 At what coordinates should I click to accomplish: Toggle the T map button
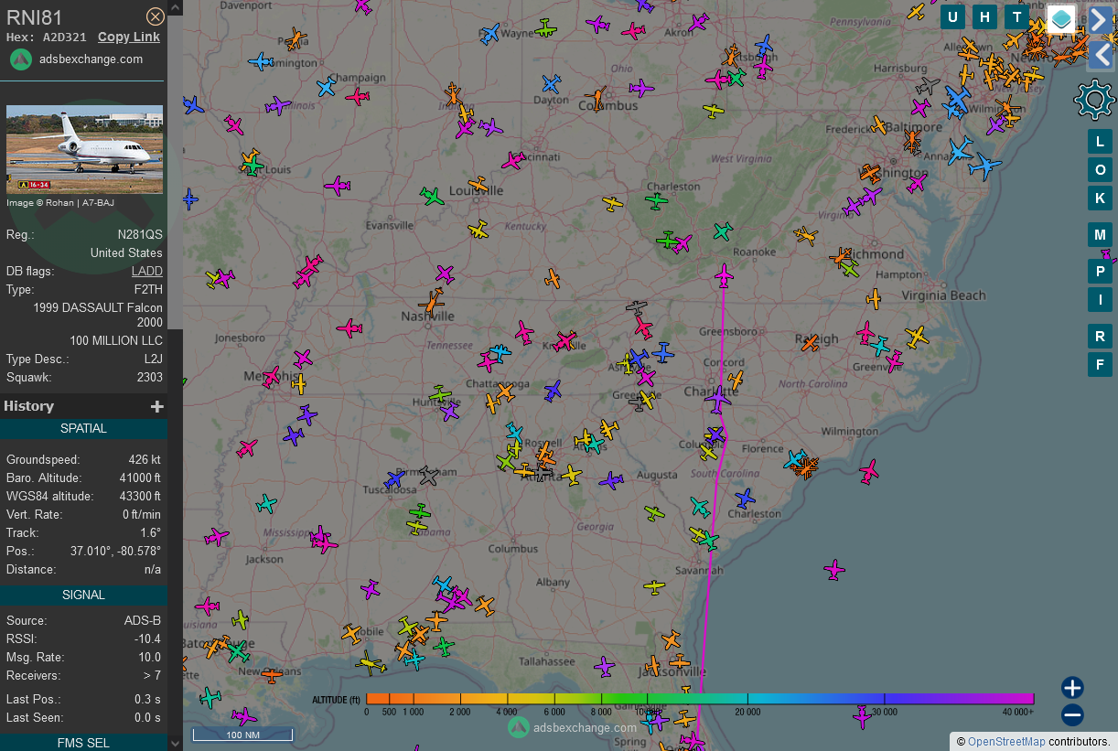tap(1016, 16)
